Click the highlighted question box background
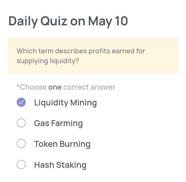 (93, 56)
